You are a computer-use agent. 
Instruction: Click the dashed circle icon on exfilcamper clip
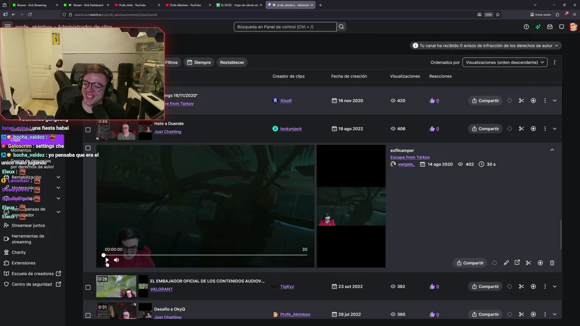[x=494, y=263]
